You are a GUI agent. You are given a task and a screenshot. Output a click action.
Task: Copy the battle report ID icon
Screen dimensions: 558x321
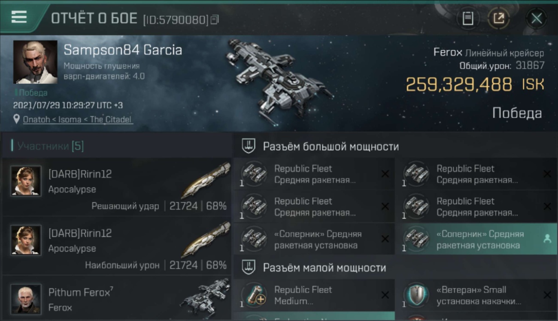[x=215, y=20]
